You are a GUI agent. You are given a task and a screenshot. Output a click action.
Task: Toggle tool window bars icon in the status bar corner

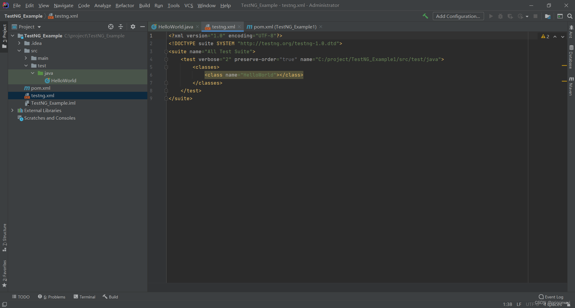4,304
